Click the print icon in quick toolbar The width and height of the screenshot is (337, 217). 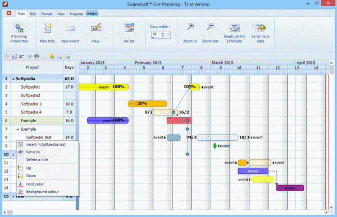(37, 56)
